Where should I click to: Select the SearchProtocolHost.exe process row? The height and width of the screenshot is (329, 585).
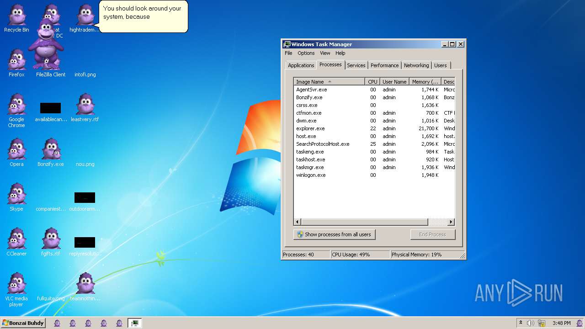[374, 144]
